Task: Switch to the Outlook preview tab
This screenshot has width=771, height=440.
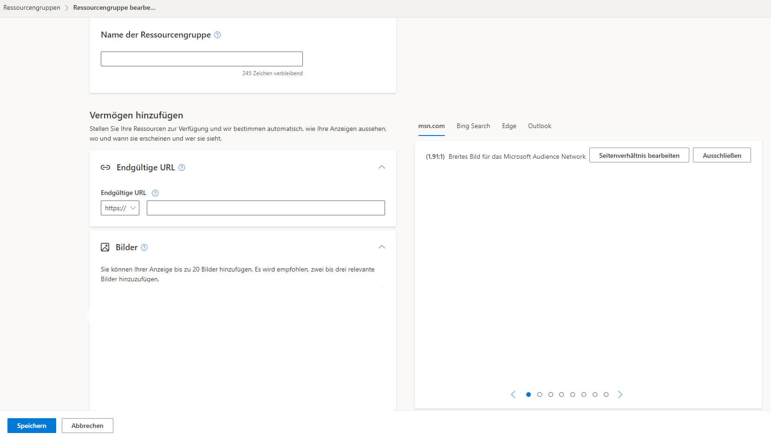Action: [x=539, y=126]
